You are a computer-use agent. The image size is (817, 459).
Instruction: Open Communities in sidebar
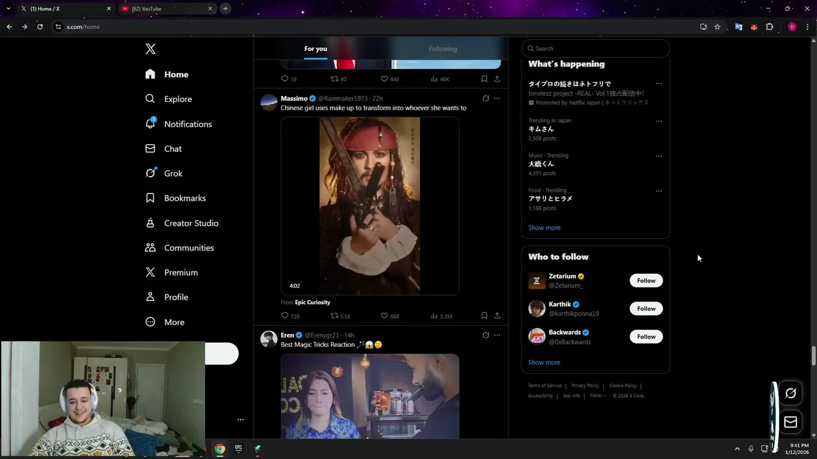179,247
